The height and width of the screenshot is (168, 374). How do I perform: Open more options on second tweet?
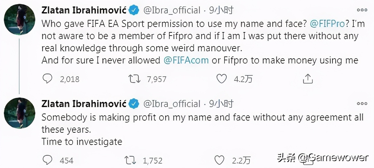(362, 104)
